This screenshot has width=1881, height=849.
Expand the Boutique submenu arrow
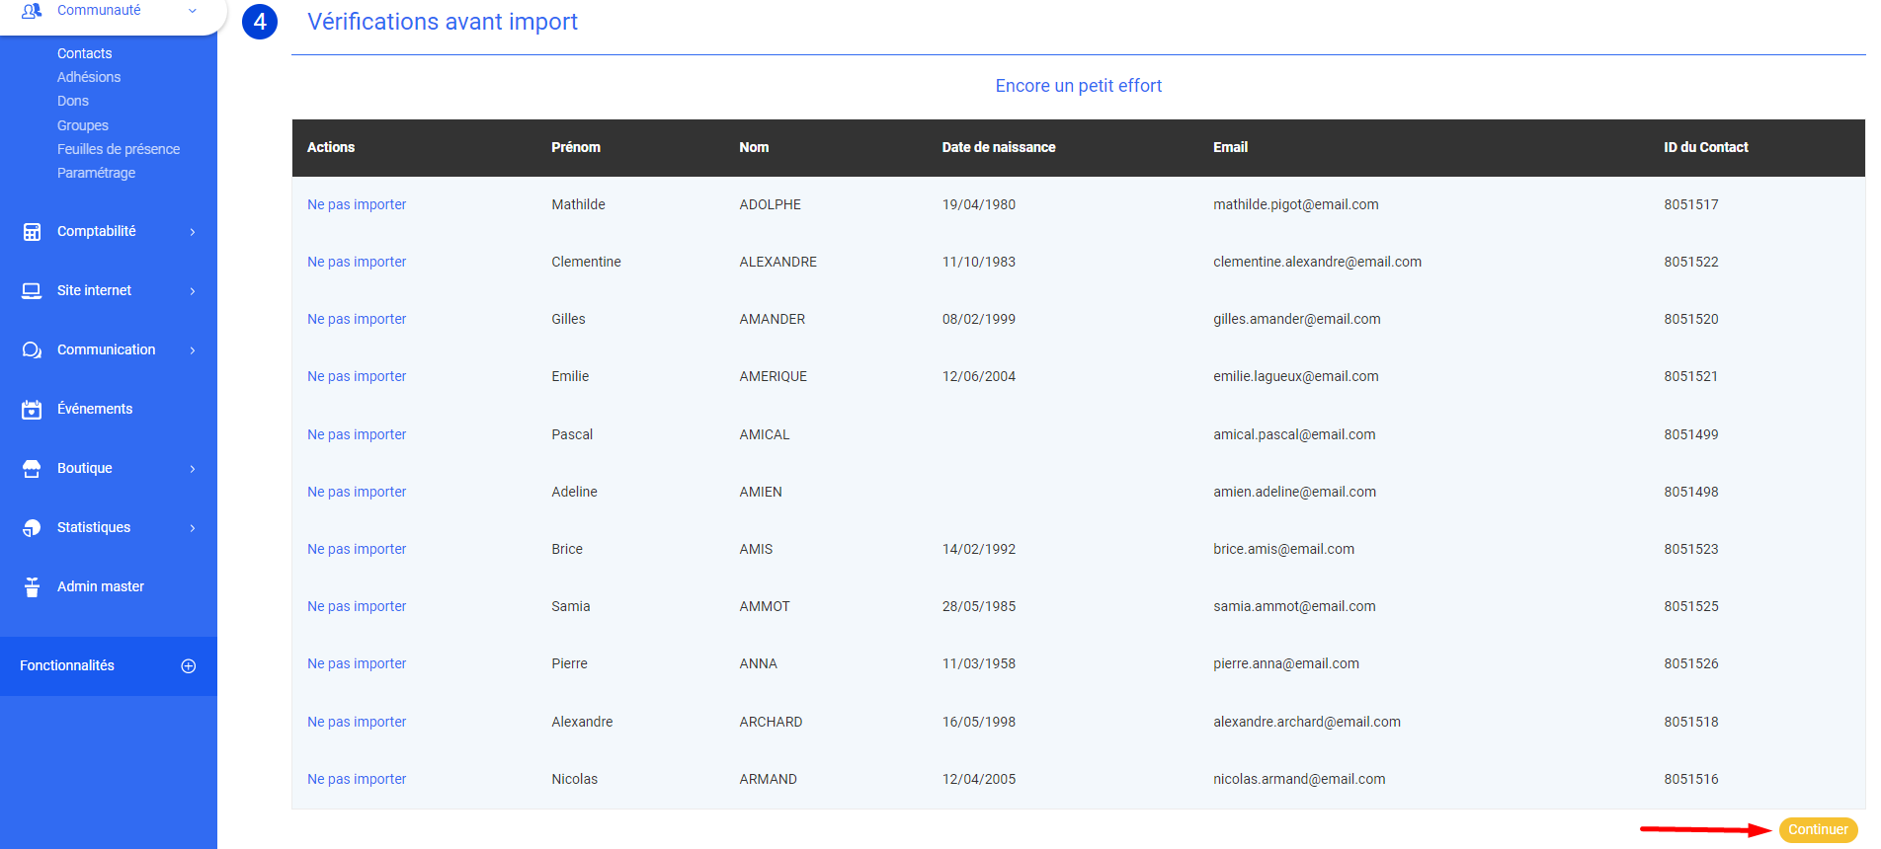tap(193, 469)
